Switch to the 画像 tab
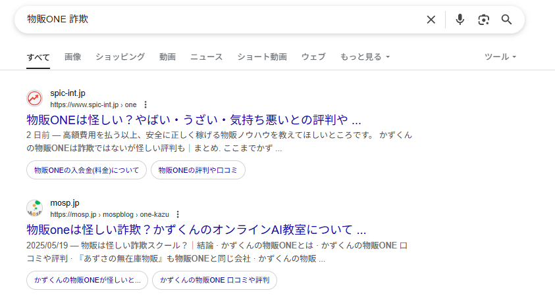The height and width of the screenshot is (301, 555). [72, 57]
